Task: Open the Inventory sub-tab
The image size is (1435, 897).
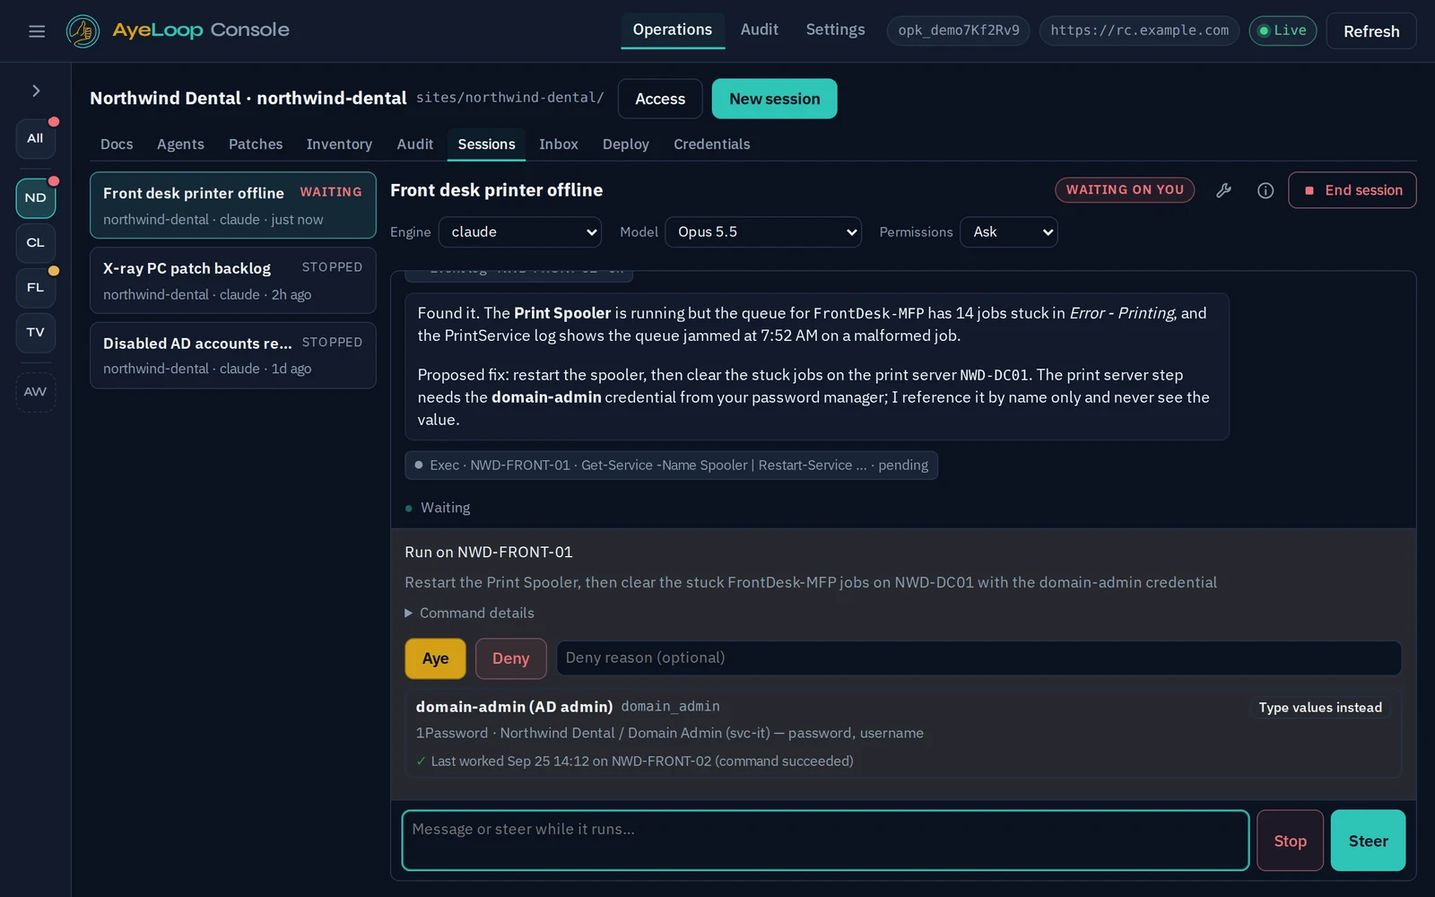Action: (339, 144)
